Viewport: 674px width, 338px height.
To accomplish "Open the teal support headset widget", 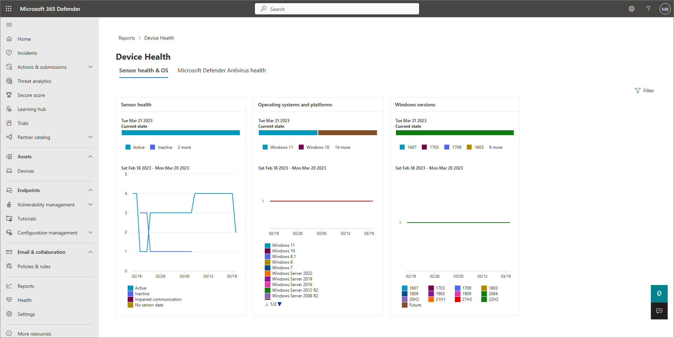I will [x=659, y=293].
